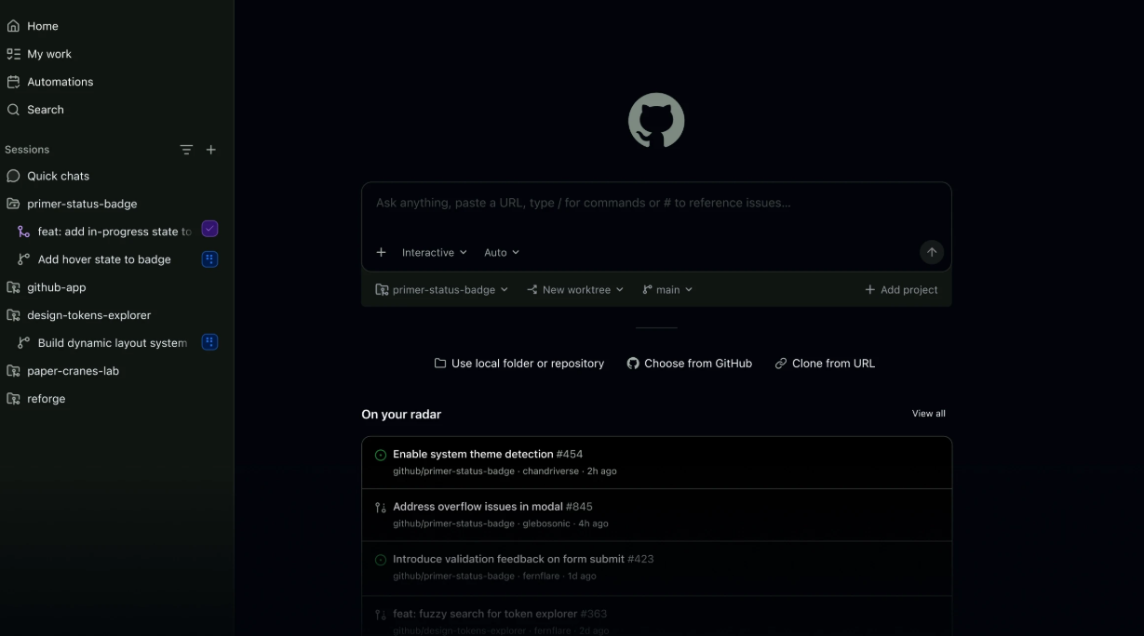Click the purple checkmark status badge
This screenshot has height=636, width=1144.
[x=210, y=229]
